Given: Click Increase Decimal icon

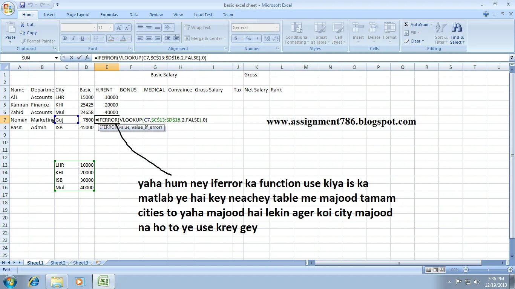Looking at the screenshot, I should [267, 38].
